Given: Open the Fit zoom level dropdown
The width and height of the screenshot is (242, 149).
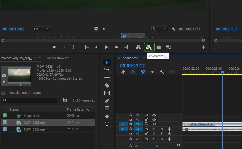Looking at the screenshot, I should coord(41,29).
